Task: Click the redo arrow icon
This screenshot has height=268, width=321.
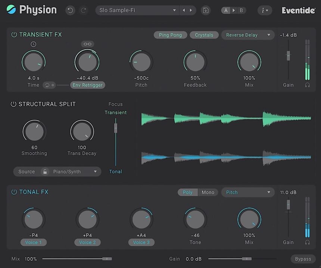Action: coord(84,10)
